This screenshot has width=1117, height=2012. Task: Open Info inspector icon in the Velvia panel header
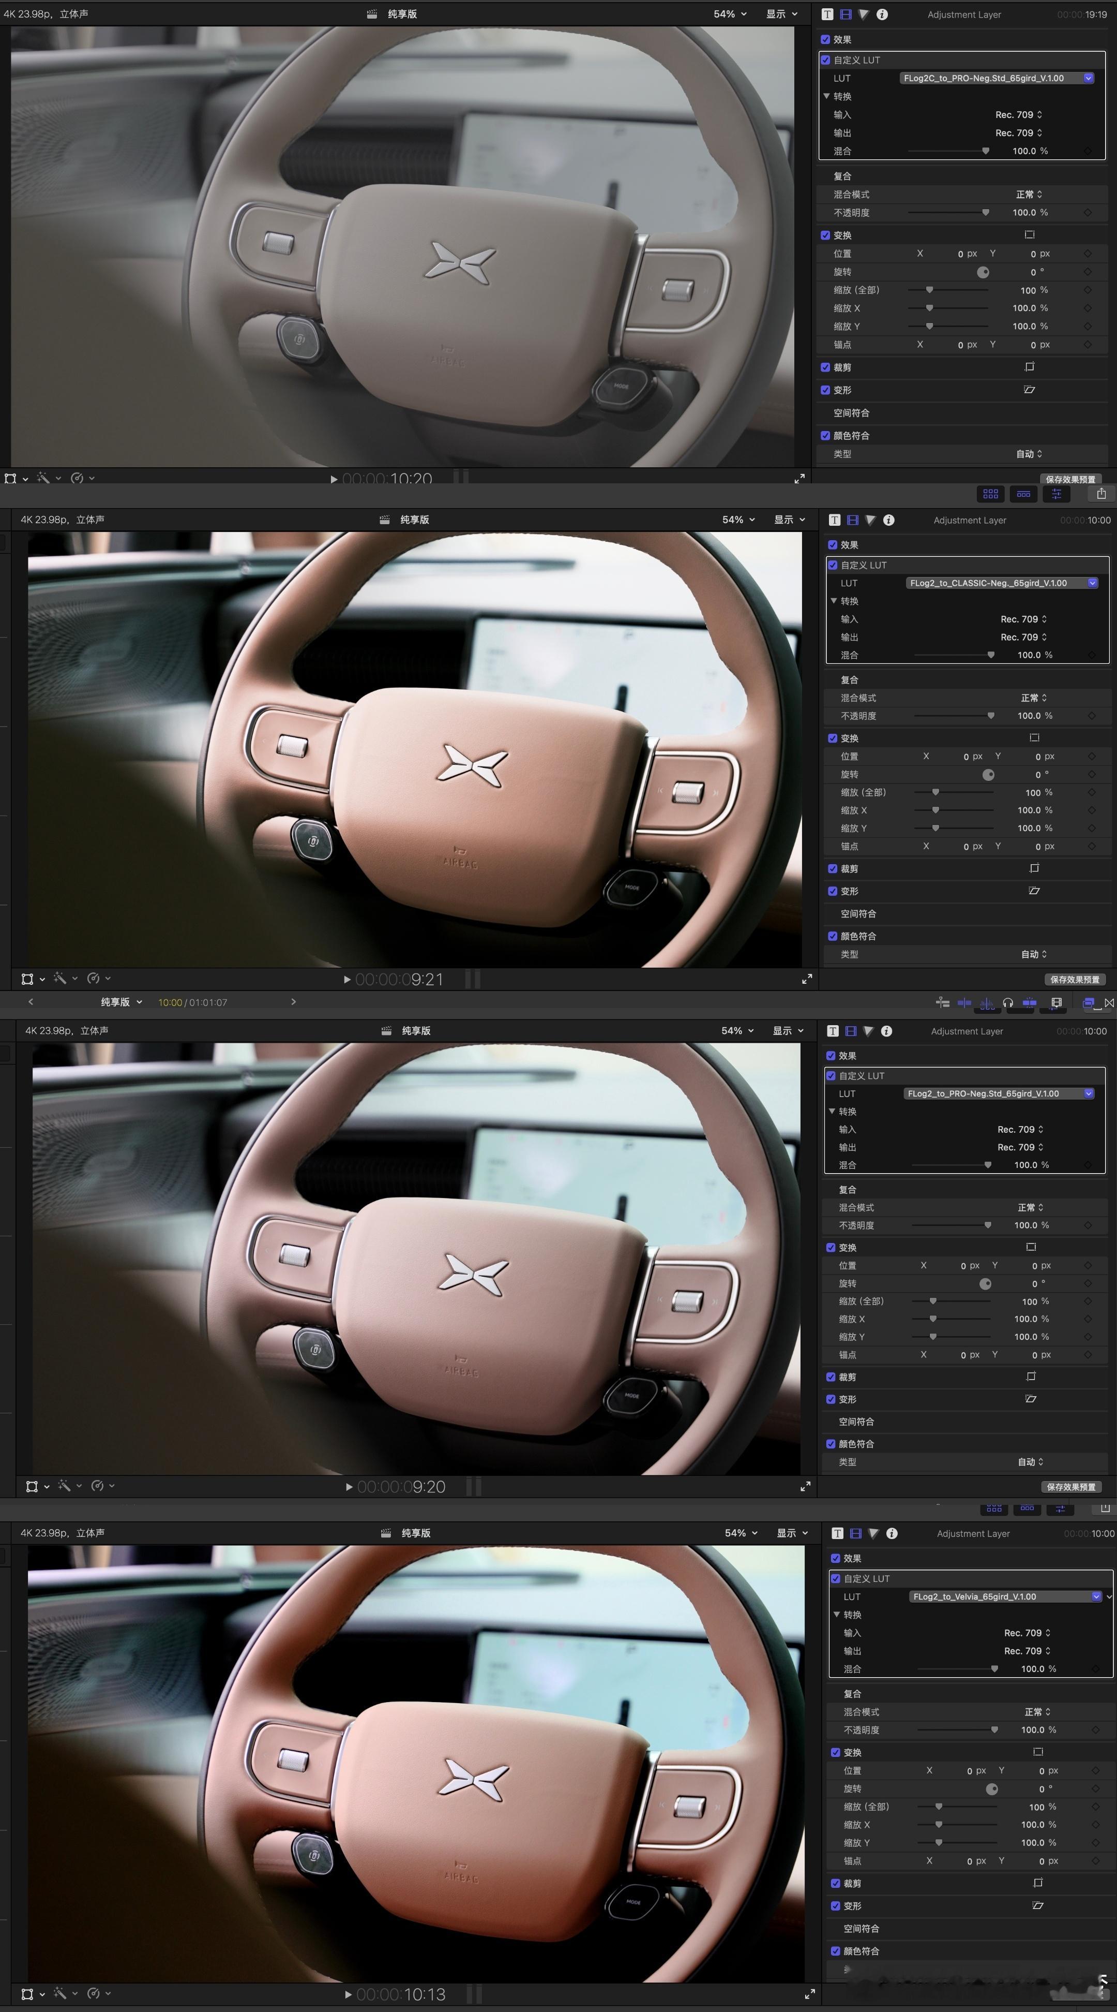click(x=892, y=1534)
